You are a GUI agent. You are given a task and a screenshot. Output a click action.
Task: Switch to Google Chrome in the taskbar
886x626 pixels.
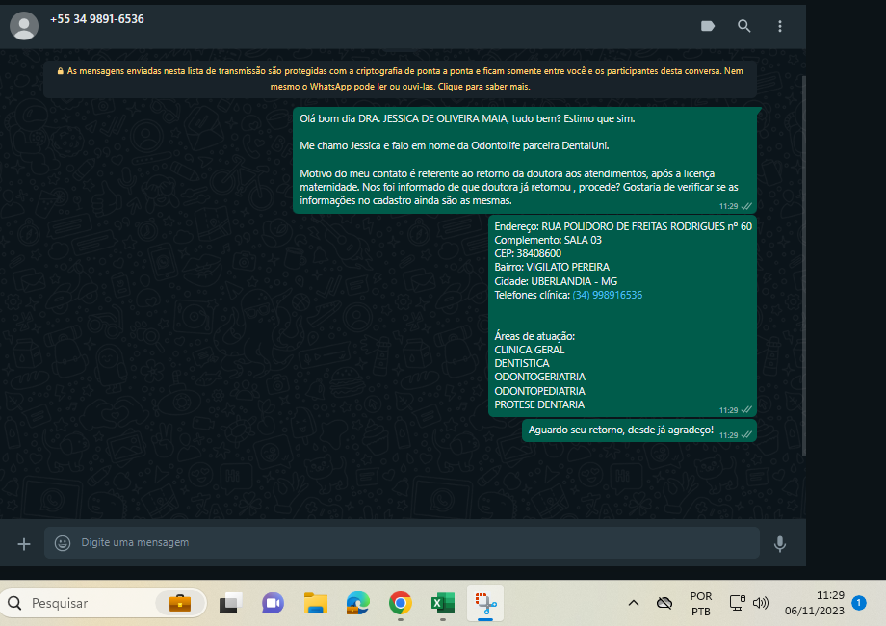401,604
